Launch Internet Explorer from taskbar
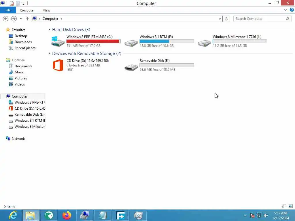Screen dimensions: 295x221 (13, 215)
